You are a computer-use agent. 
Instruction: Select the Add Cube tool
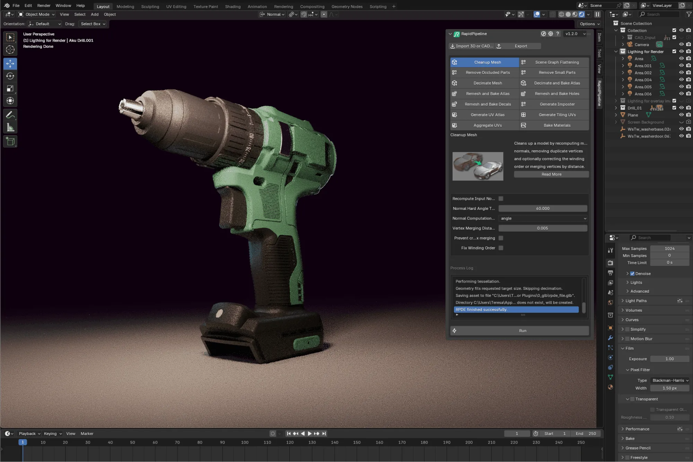10,141
